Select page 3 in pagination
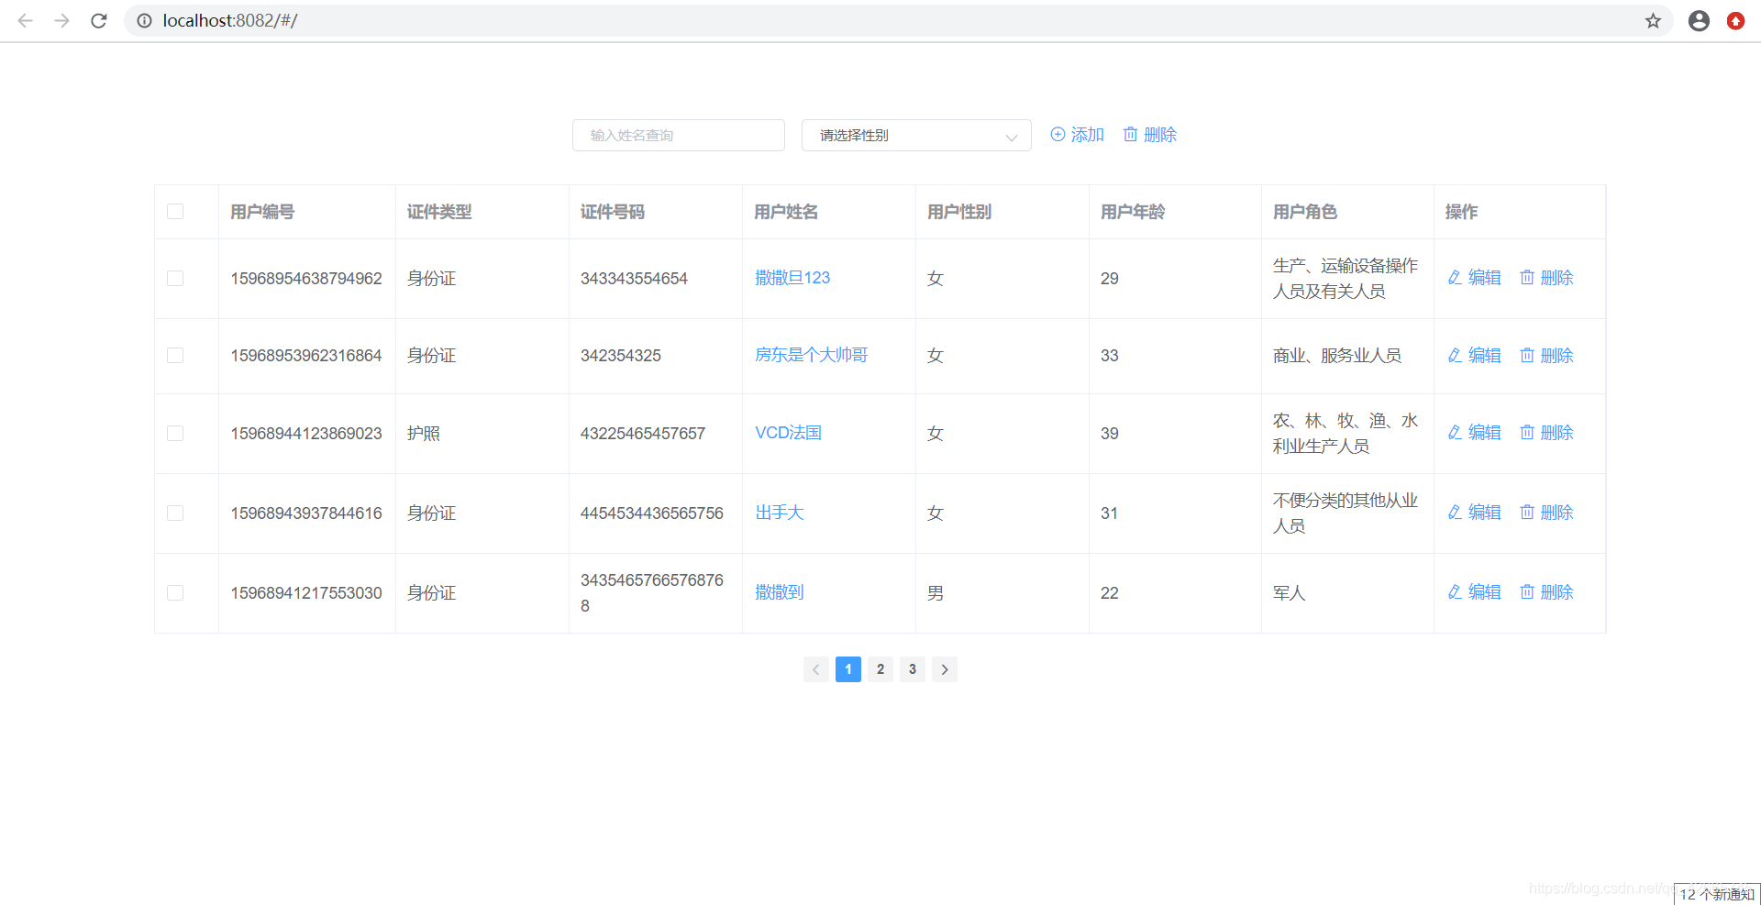 click(913, 669)
